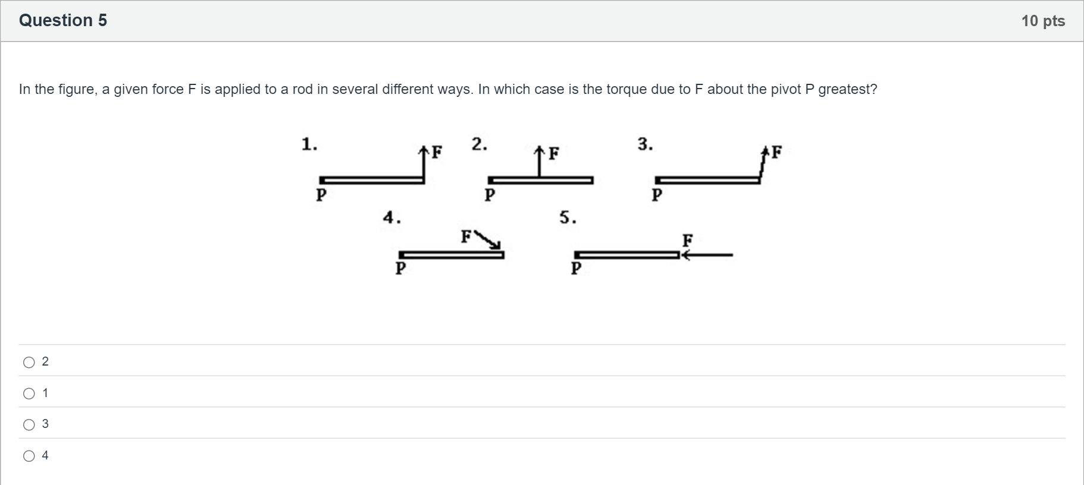Click the F arrow in diagram 5
This screenshot has height=485, width=1084.
point(707,255)
